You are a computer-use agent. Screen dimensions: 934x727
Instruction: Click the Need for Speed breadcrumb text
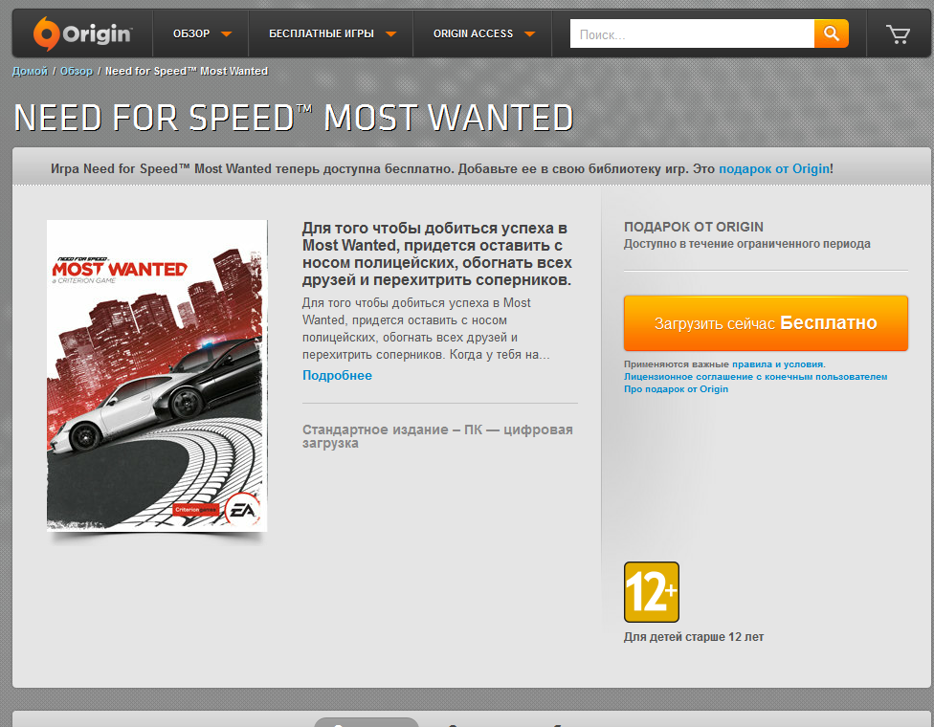click(187, 71)
